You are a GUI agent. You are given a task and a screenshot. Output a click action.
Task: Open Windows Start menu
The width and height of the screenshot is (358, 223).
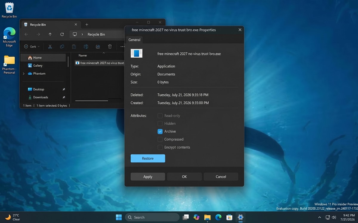point(119,217)
